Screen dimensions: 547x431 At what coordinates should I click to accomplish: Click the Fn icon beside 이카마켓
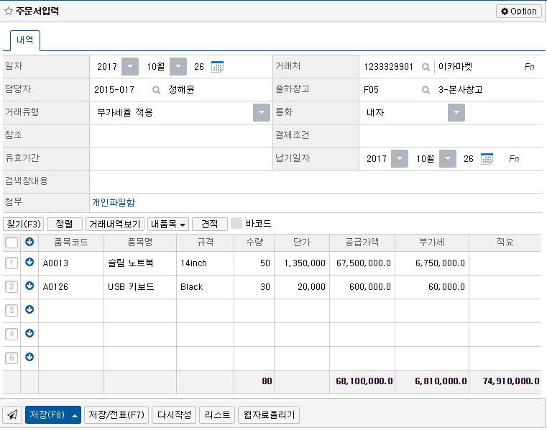[529, 66]
